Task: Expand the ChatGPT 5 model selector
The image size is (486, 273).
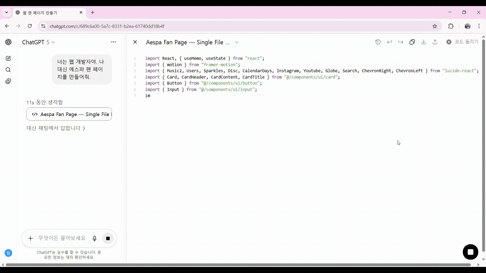Action: click(x=38, y=42)
